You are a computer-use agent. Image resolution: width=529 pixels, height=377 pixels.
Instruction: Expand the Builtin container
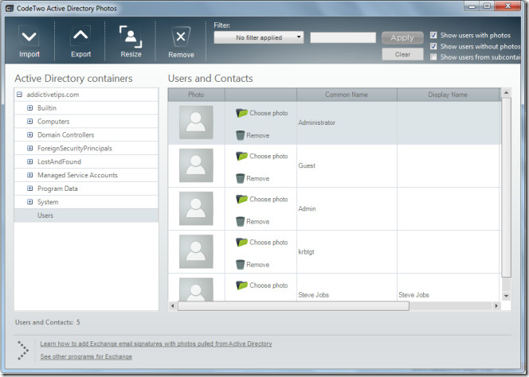pyautogui.click(x=30, y=108)
